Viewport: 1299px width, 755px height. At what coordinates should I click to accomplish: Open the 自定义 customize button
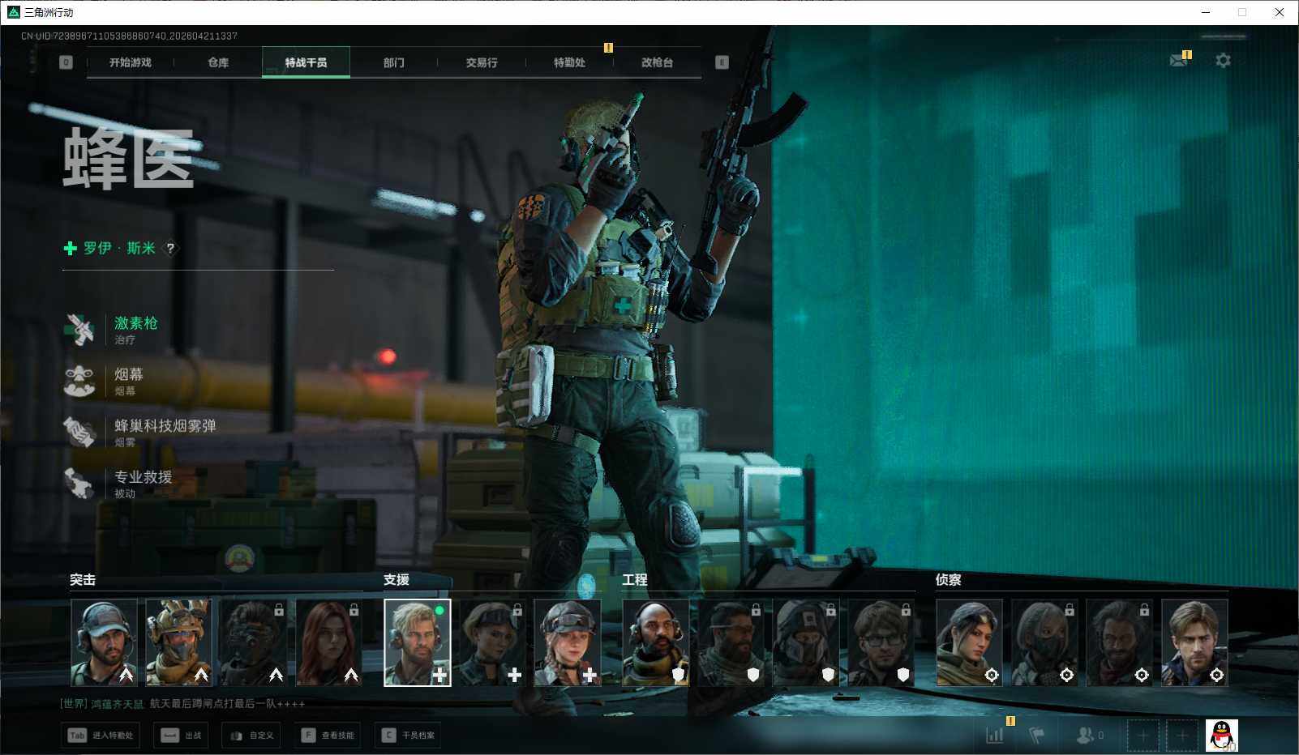(251, 736)
